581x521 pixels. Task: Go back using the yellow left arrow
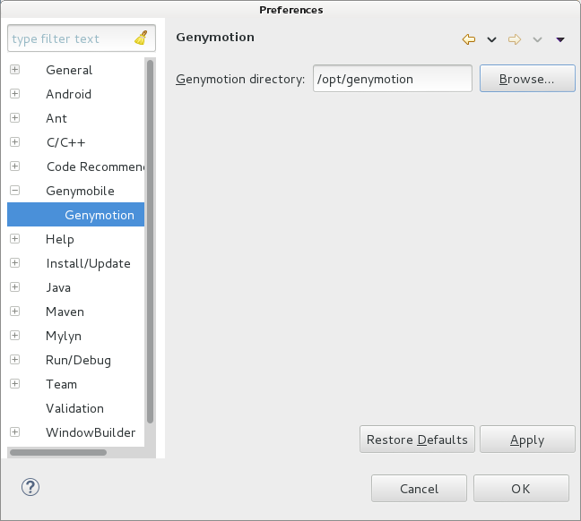pos(469,39)
